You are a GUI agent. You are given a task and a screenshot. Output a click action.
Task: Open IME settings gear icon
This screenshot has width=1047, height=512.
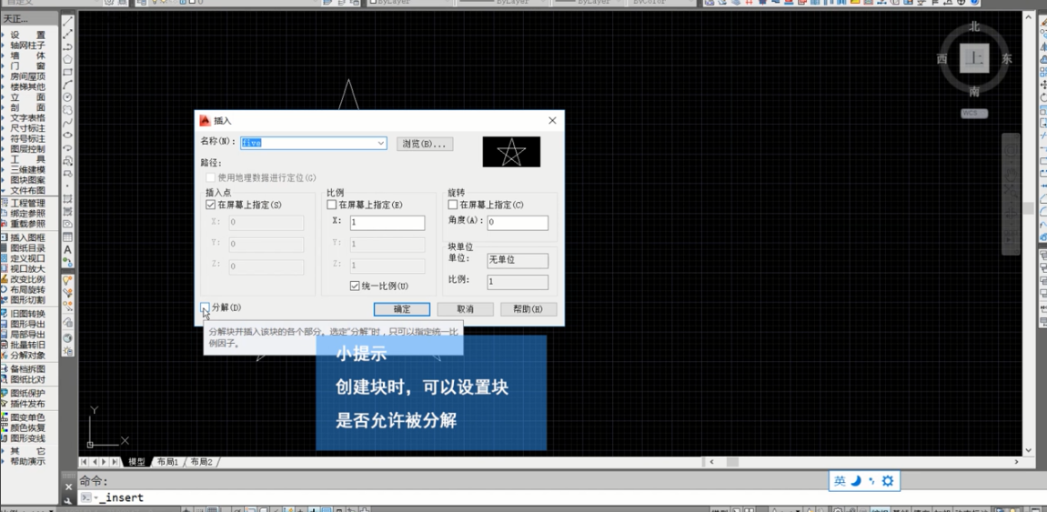[888, 481]
